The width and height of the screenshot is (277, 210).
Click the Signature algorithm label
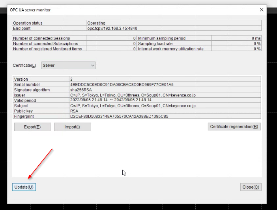pos(32,90)
